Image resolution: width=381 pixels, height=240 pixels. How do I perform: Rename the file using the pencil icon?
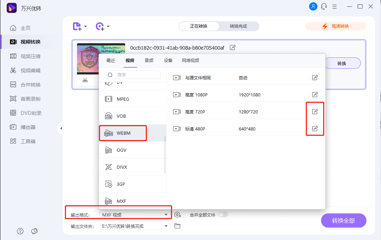pos(232,47)
